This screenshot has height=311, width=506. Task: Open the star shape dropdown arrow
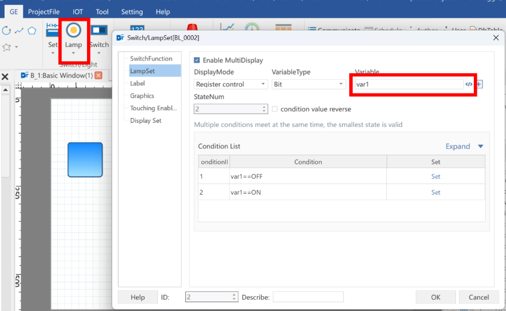click(17, 47)
